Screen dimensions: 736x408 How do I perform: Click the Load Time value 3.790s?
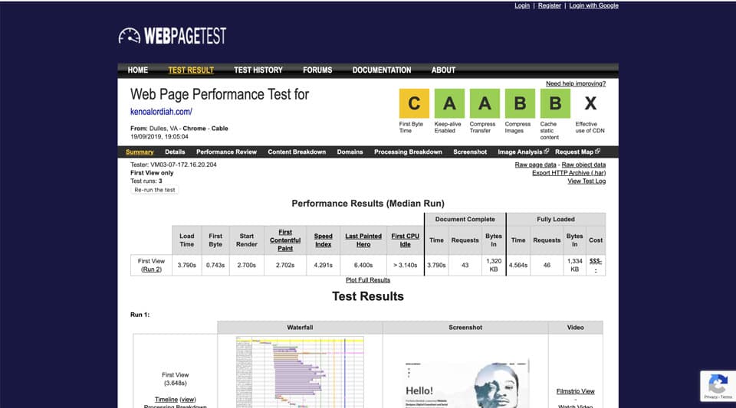point(186,265)
